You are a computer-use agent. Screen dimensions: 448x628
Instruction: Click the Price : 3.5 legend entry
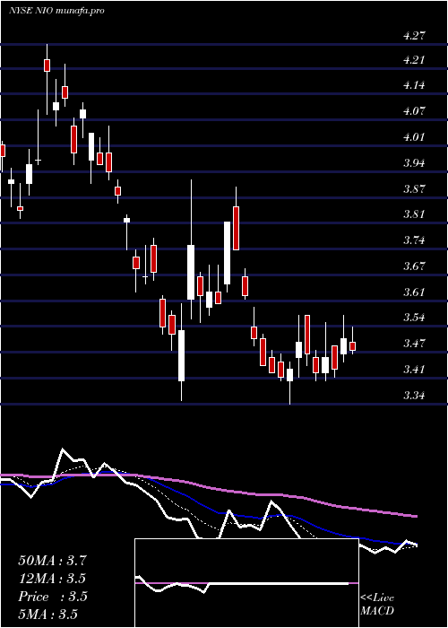[x=52, y=597]
